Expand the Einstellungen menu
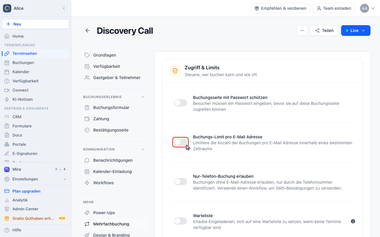Screen dimensions: 380x237 point(35,179)
